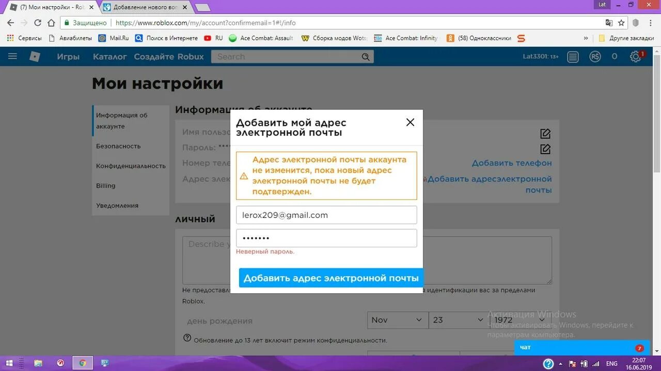Go to browser home page
The width and height of the screenshot is (661, 371).
[51, 23]
